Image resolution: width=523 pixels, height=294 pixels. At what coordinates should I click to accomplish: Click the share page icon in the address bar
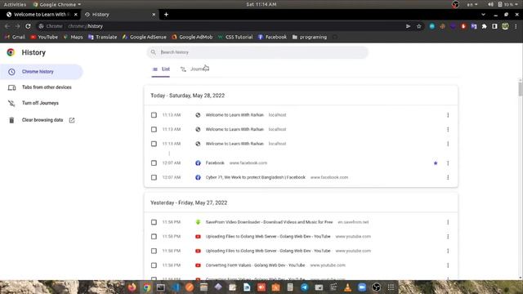coord(408,26)
